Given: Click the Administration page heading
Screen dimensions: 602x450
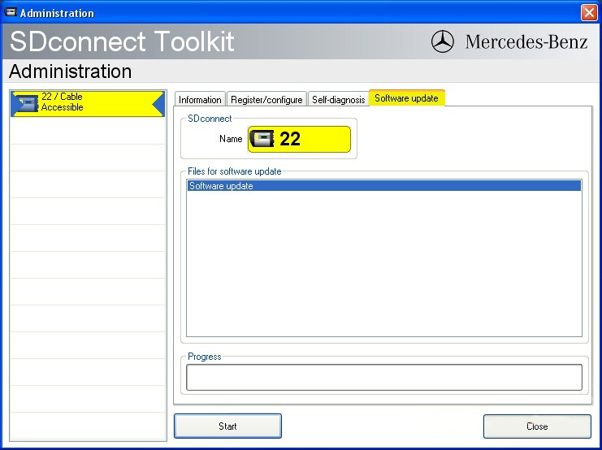Looking at the screenshot, I should pos(70,71).
